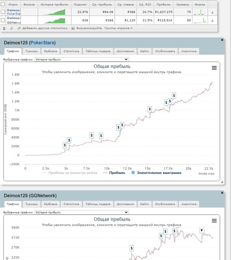Screen dimensions: 231x260
Task: Open 'Добавить другую статистику' link
Action: click(x=45, y=28)
